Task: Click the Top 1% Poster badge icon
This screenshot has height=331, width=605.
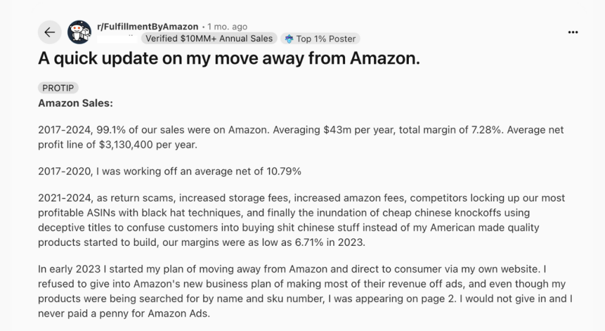Action: tap(289, 38)
